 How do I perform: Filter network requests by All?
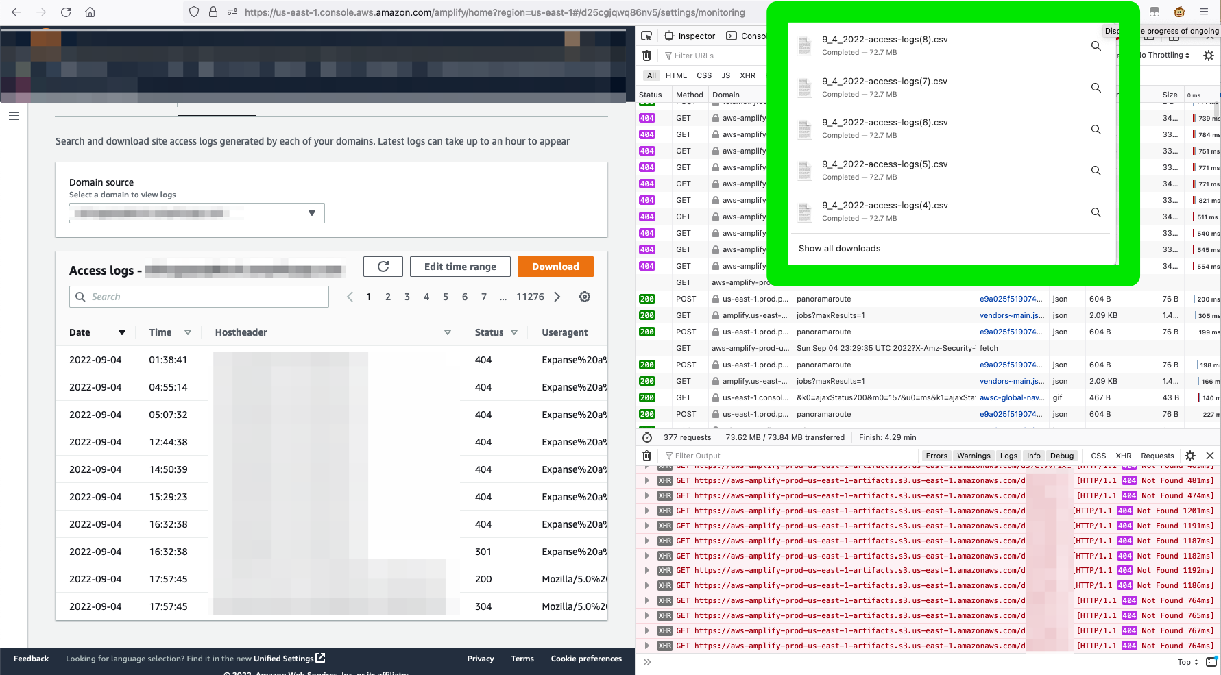pos(651,75)
